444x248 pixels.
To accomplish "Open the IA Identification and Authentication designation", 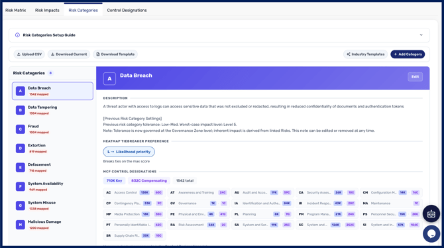I will (x=263, y=203).
